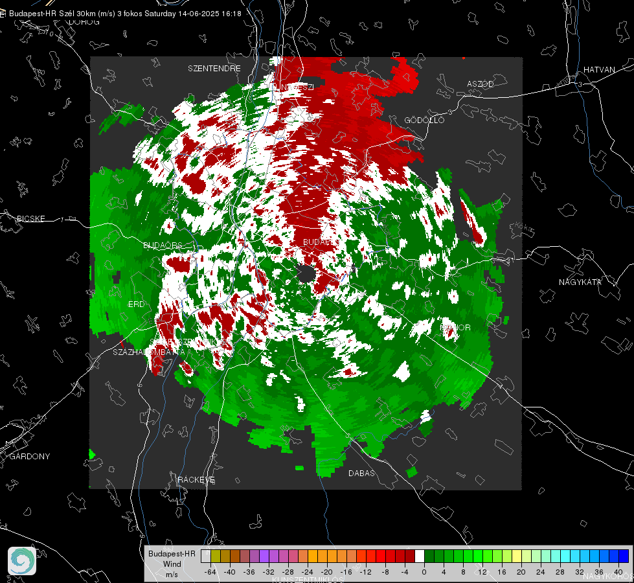Viewport: 634px width, 583px height.
Task: Click the RACKEVE town label
Action: [196, 479]
